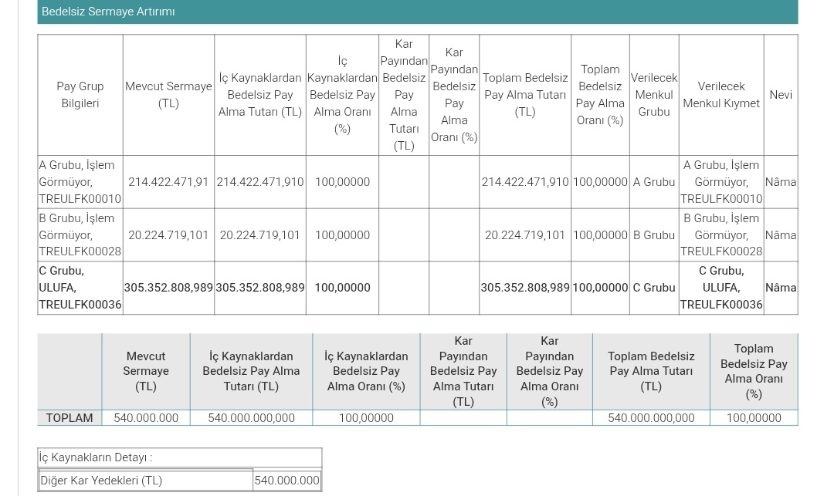Viewport: 834px width, 496px height.
Task: Select first table's 'Mevcut Sermaye (TL)' header
Action: tap(168, 95)
